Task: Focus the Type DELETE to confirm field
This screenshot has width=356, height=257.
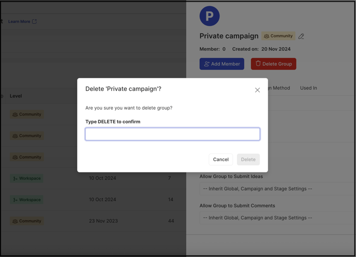Action: click(172, 134)
